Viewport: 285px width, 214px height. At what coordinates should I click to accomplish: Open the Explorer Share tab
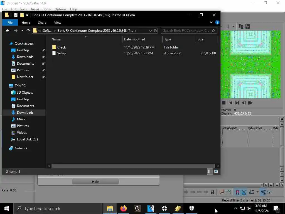42,23
